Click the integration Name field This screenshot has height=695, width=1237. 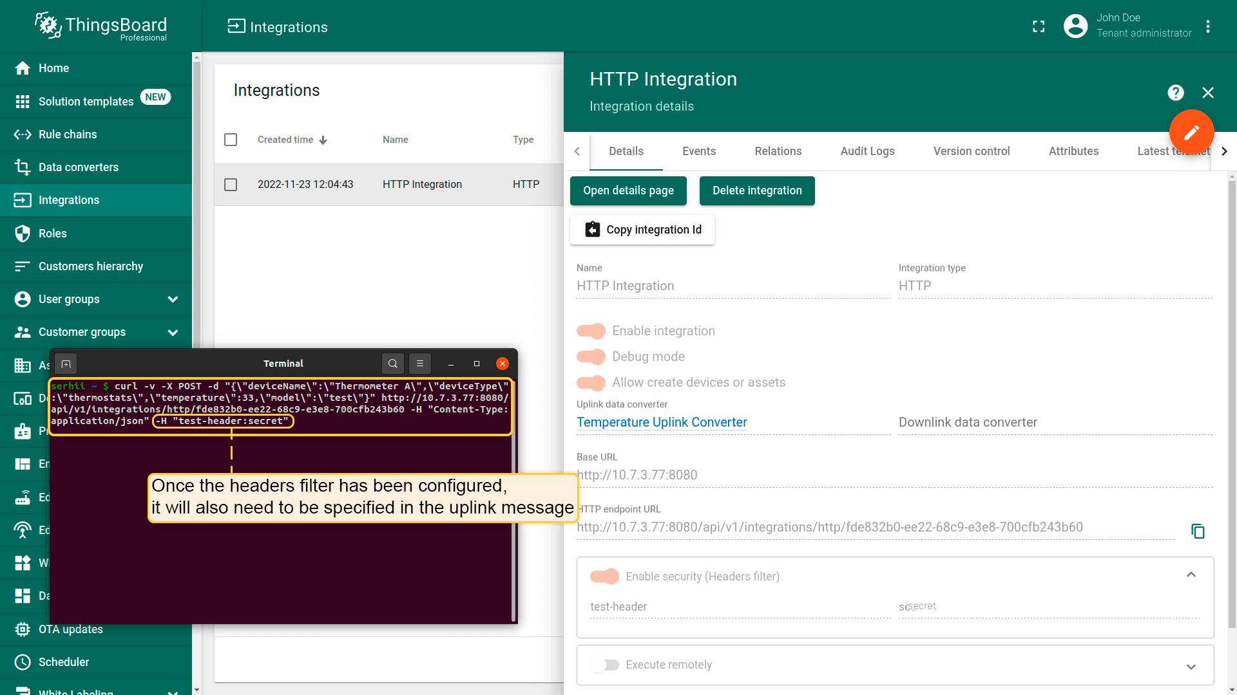click(733, 286)
